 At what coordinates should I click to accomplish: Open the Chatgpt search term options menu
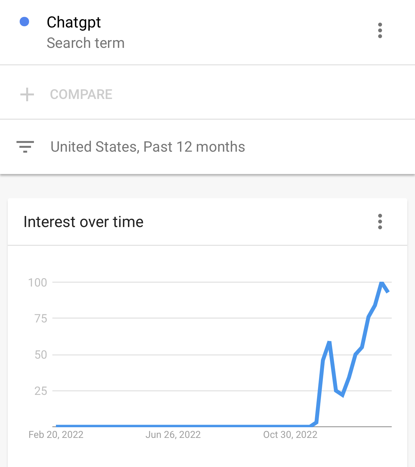[380, 30]
